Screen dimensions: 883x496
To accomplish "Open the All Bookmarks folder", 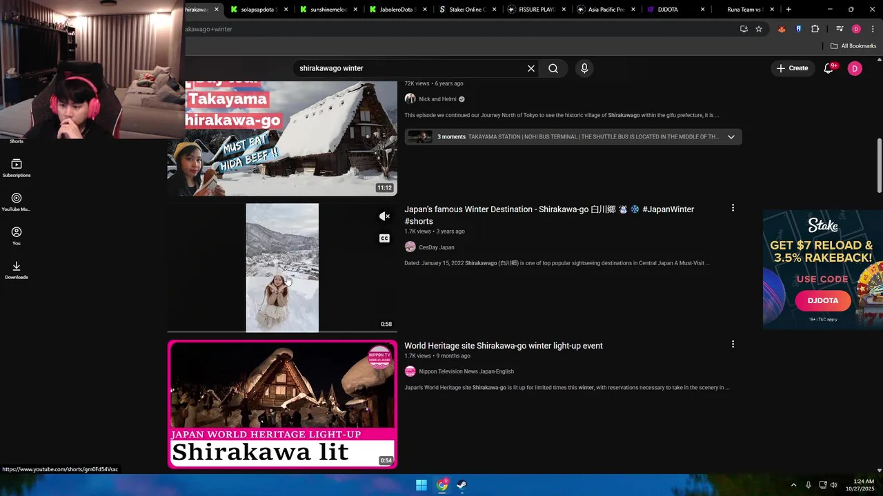I will [853, 46].
